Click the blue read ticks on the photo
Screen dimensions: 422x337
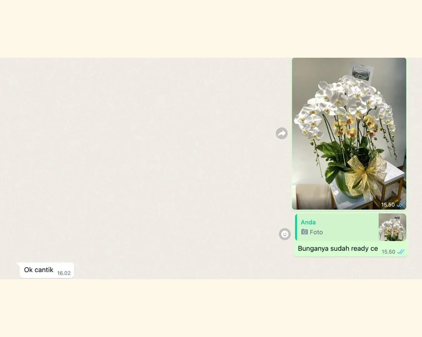pos(400,205)
